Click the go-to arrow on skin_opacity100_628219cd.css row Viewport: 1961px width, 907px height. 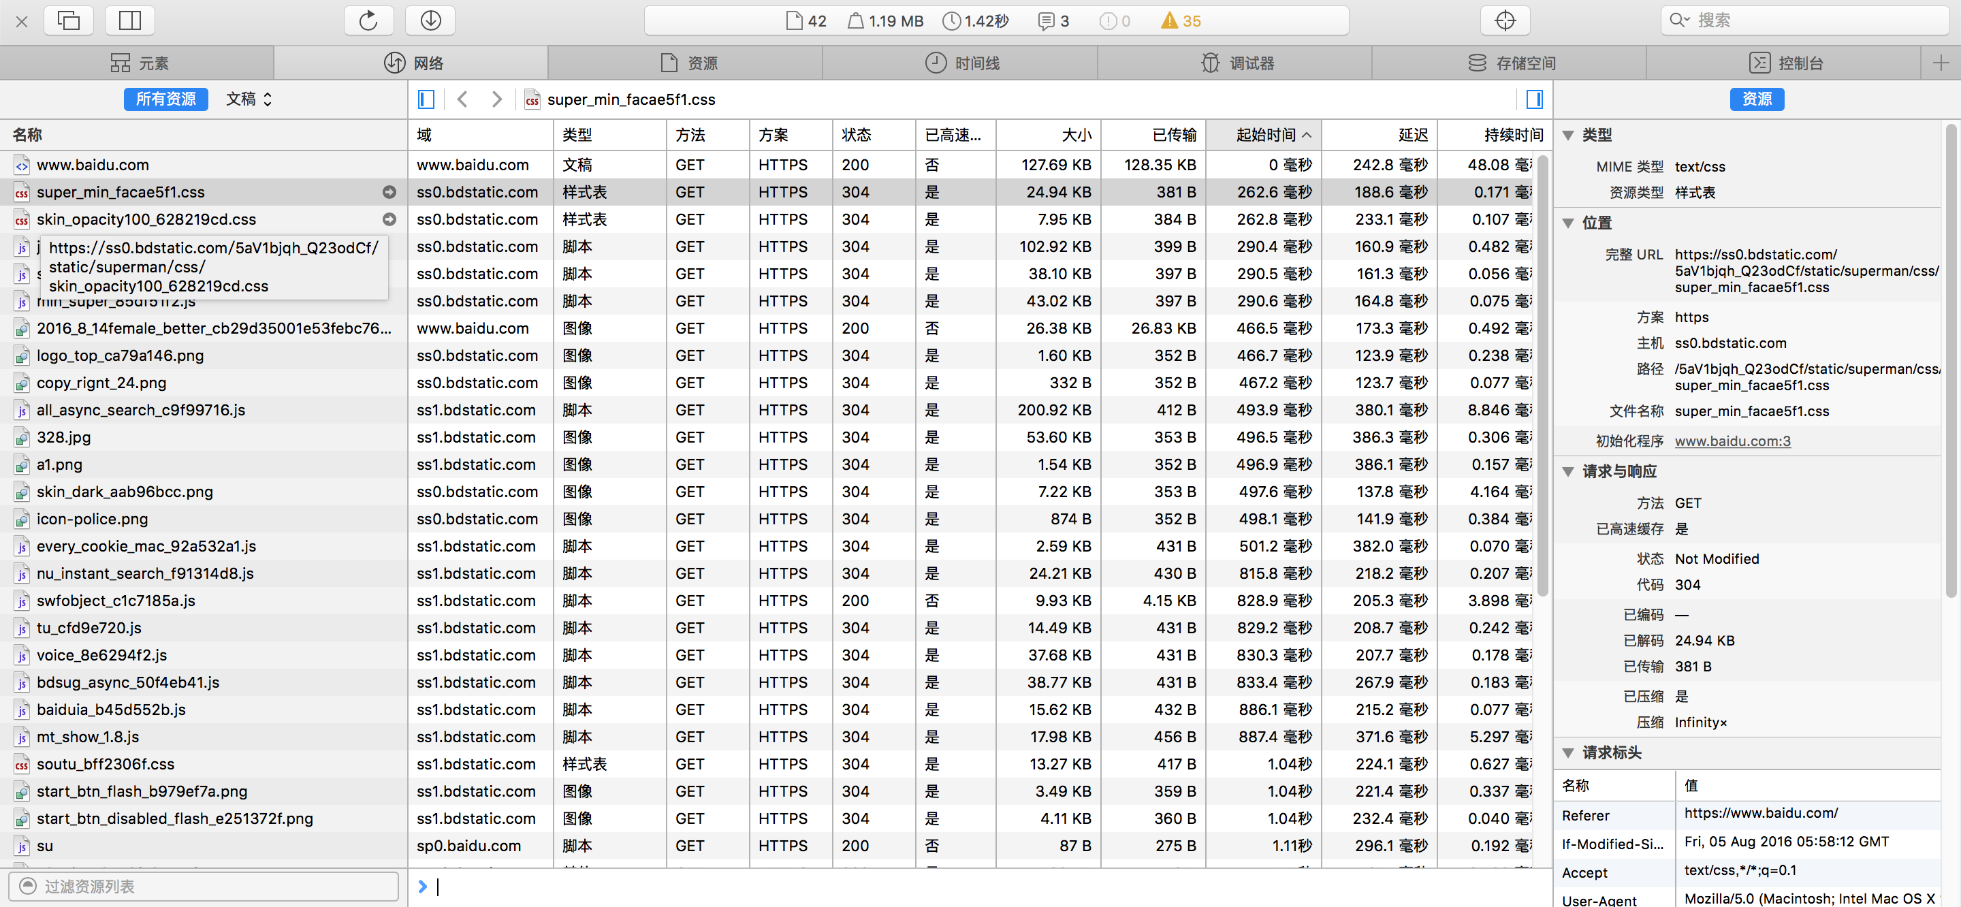tap(389, 219)
